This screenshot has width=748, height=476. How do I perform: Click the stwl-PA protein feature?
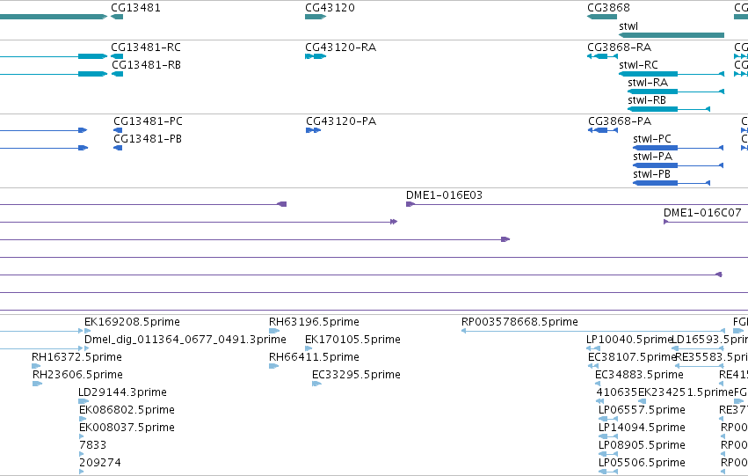[678, 165]
